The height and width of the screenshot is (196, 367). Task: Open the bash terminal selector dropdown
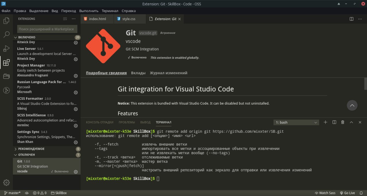point(296,122)
